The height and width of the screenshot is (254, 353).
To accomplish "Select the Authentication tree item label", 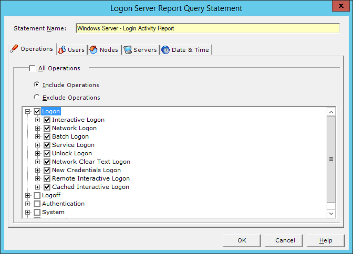I will (63, 204).
